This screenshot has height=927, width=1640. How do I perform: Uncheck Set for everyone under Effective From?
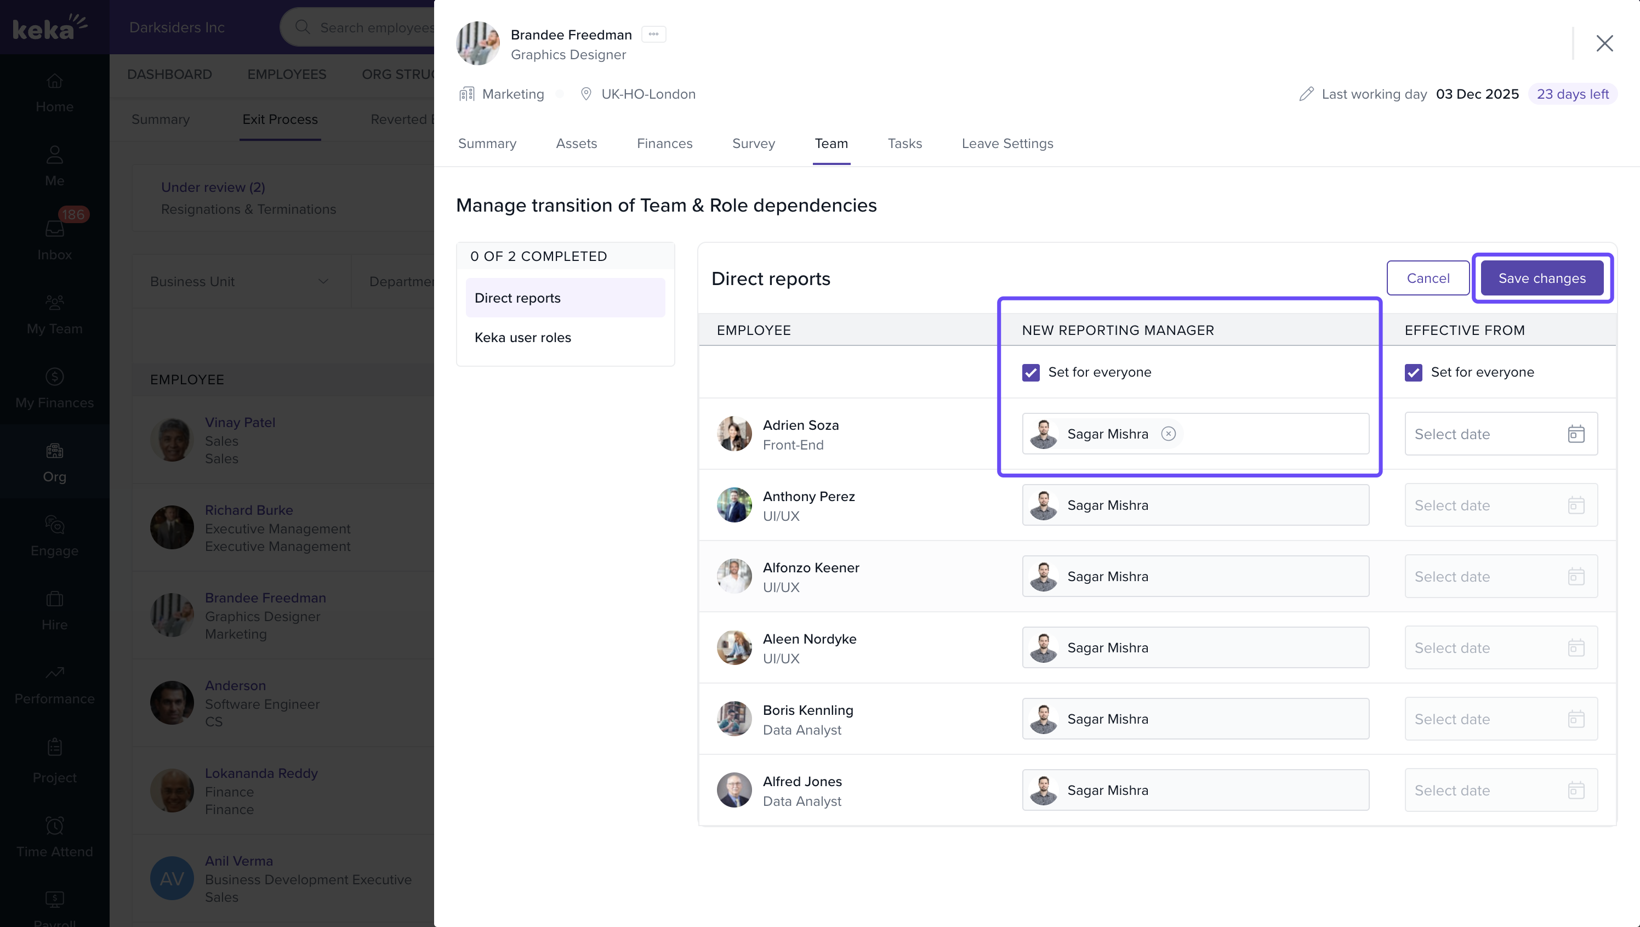pos(1414,372)
